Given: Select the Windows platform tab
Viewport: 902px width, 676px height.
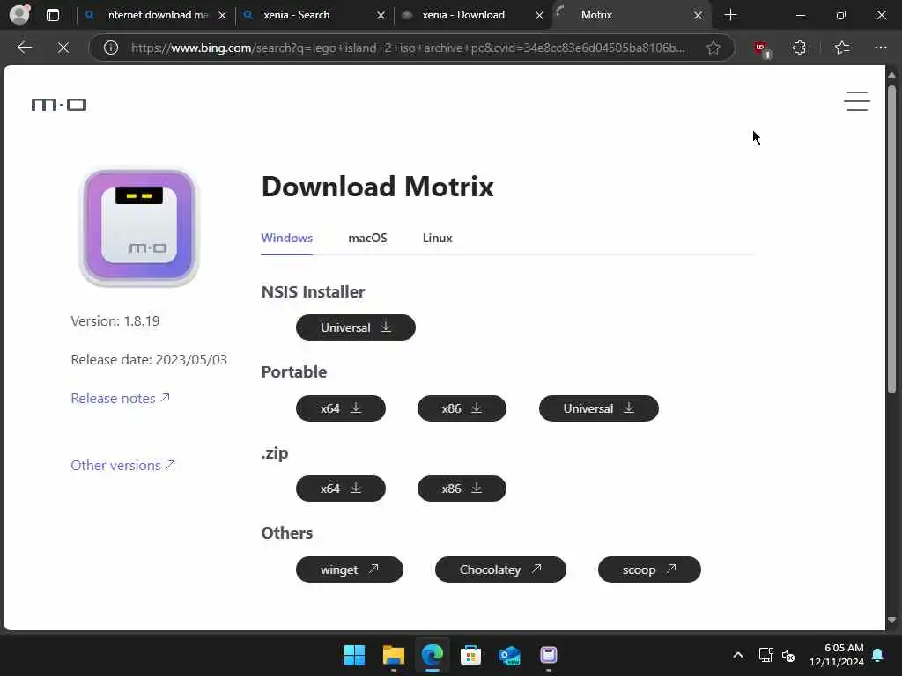Looking at the screenshot, I should tap(286, 238).
